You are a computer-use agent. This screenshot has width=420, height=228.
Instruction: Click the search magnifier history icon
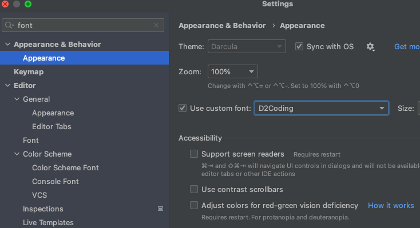coord(9,25)
